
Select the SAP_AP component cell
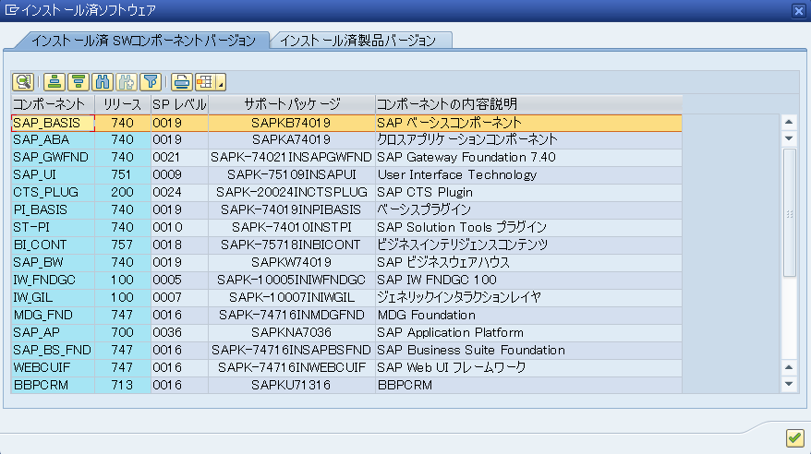coord(53,333)
